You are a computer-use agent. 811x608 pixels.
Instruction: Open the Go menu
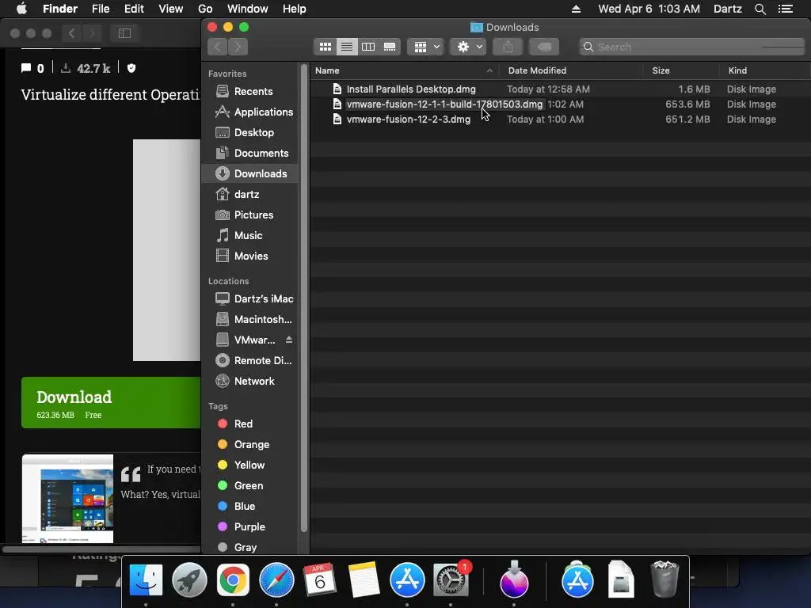tap(205, 9)
